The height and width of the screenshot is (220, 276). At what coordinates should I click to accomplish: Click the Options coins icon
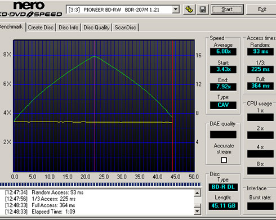pos(189,10)
